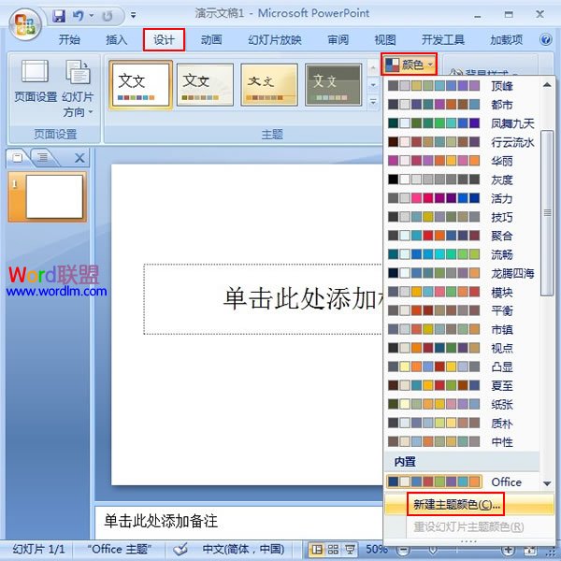
Task: Click the notes area 单击此处添加备注
Action: [239, 522]
